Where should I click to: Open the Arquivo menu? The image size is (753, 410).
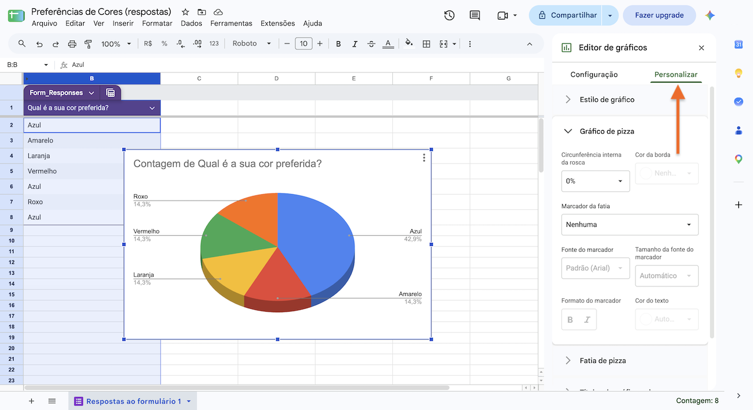tap(44, 24)
